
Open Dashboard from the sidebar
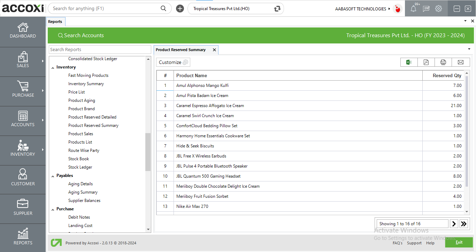click(23, 31)
